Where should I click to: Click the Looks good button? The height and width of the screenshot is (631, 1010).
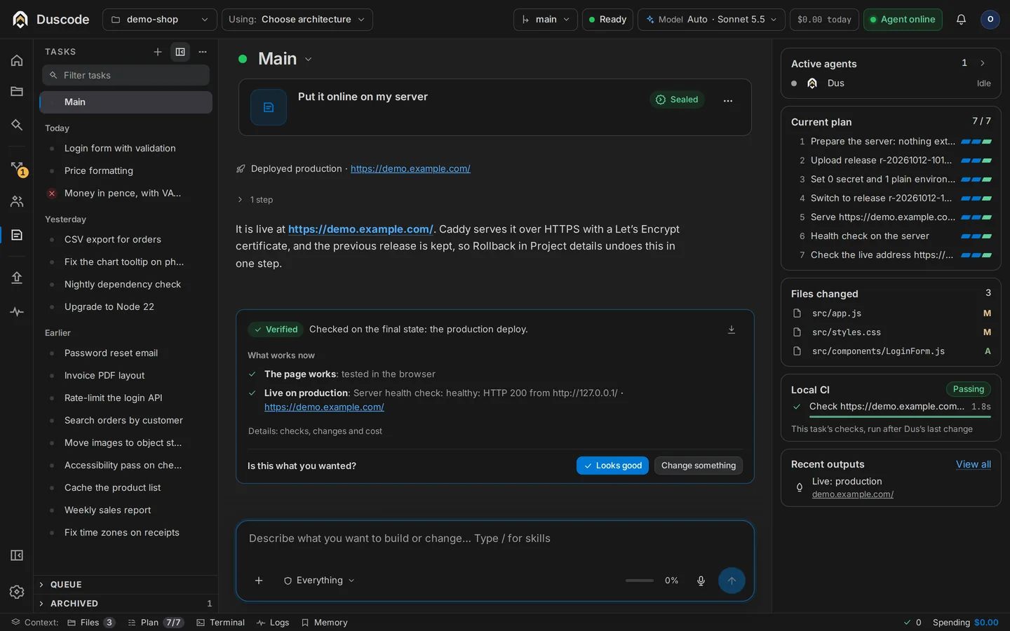coord(612,466)
